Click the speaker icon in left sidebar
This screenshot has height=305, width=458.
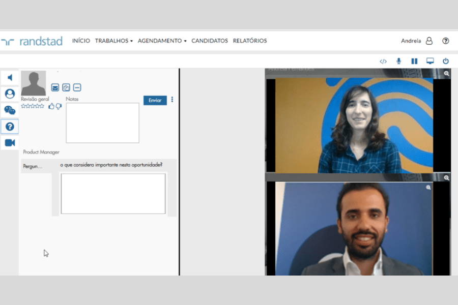coord(10,77)
